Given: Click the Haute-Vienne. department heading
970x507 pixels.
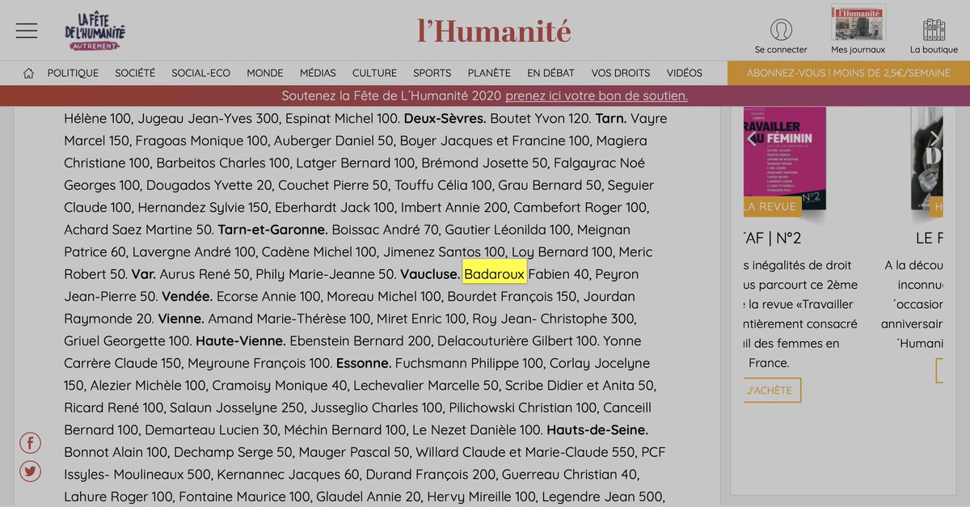Looking at the screenshot, I should tap(240, 340).
